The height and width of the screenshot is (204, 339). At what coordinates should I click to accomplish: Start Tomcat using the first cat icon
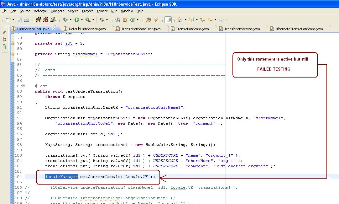[x=38, y=20]
